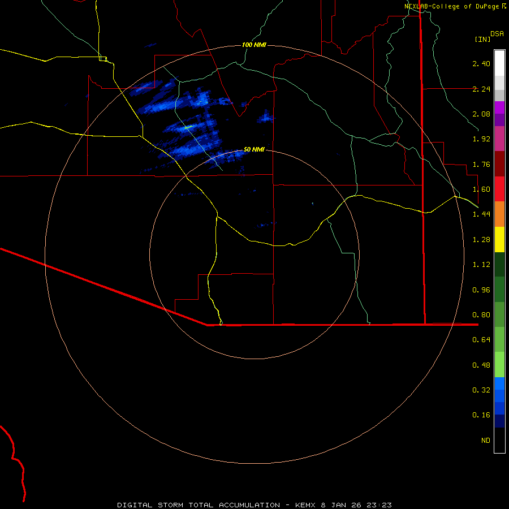Select the navy swatch just above ND
The image size is (509, 509).
pyautogui.click(x=499, y=421)
